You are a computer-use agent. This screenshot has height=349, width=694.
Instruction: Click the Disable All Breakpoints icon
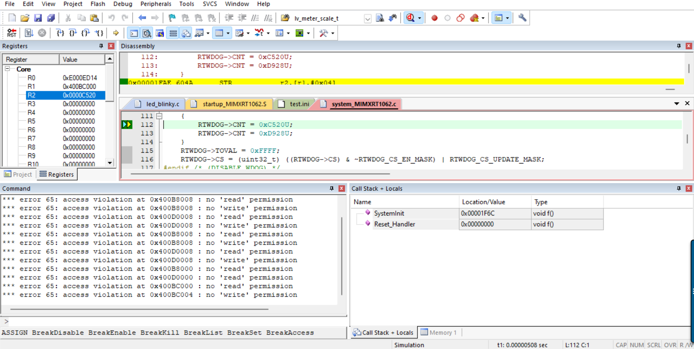(x=460, y=18)
